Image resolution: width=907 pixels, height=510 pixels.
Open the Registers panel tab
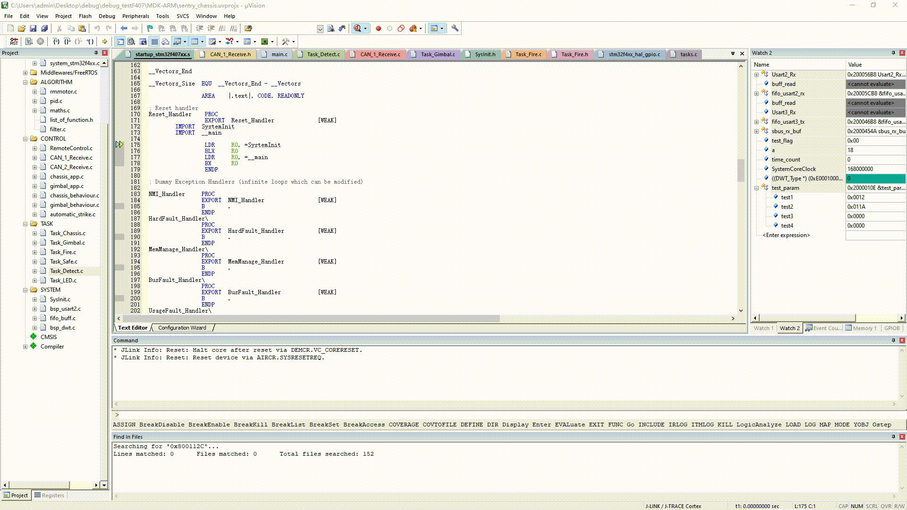click(x=49, y=495)
